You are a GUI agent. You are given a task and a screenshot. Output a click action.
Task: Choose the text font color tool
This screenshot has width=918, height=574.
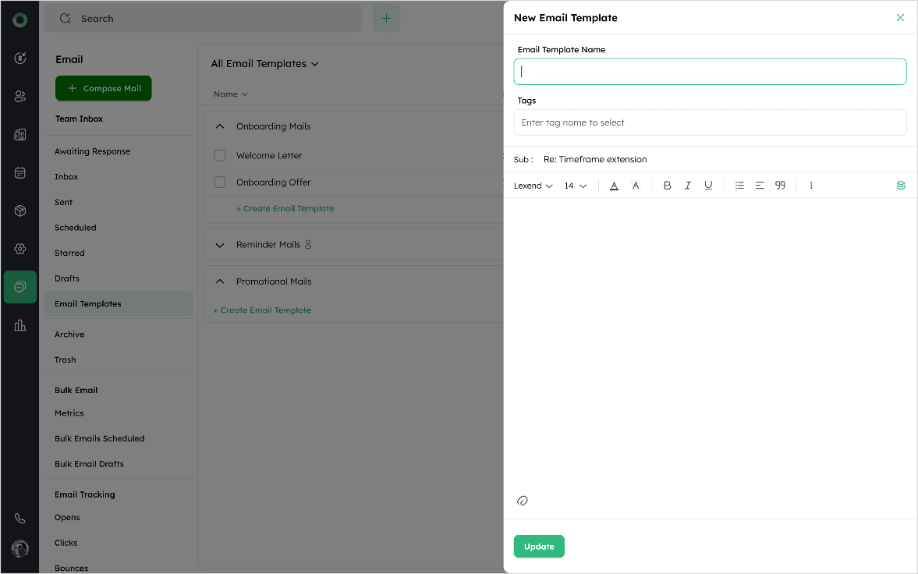614,186
